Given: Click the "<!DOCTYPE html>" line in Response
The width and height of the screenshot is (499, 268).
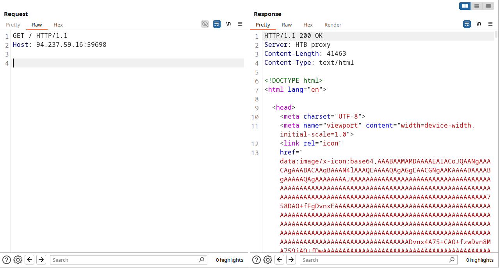Looking at the screenshot, I should (x=294, y=81).
